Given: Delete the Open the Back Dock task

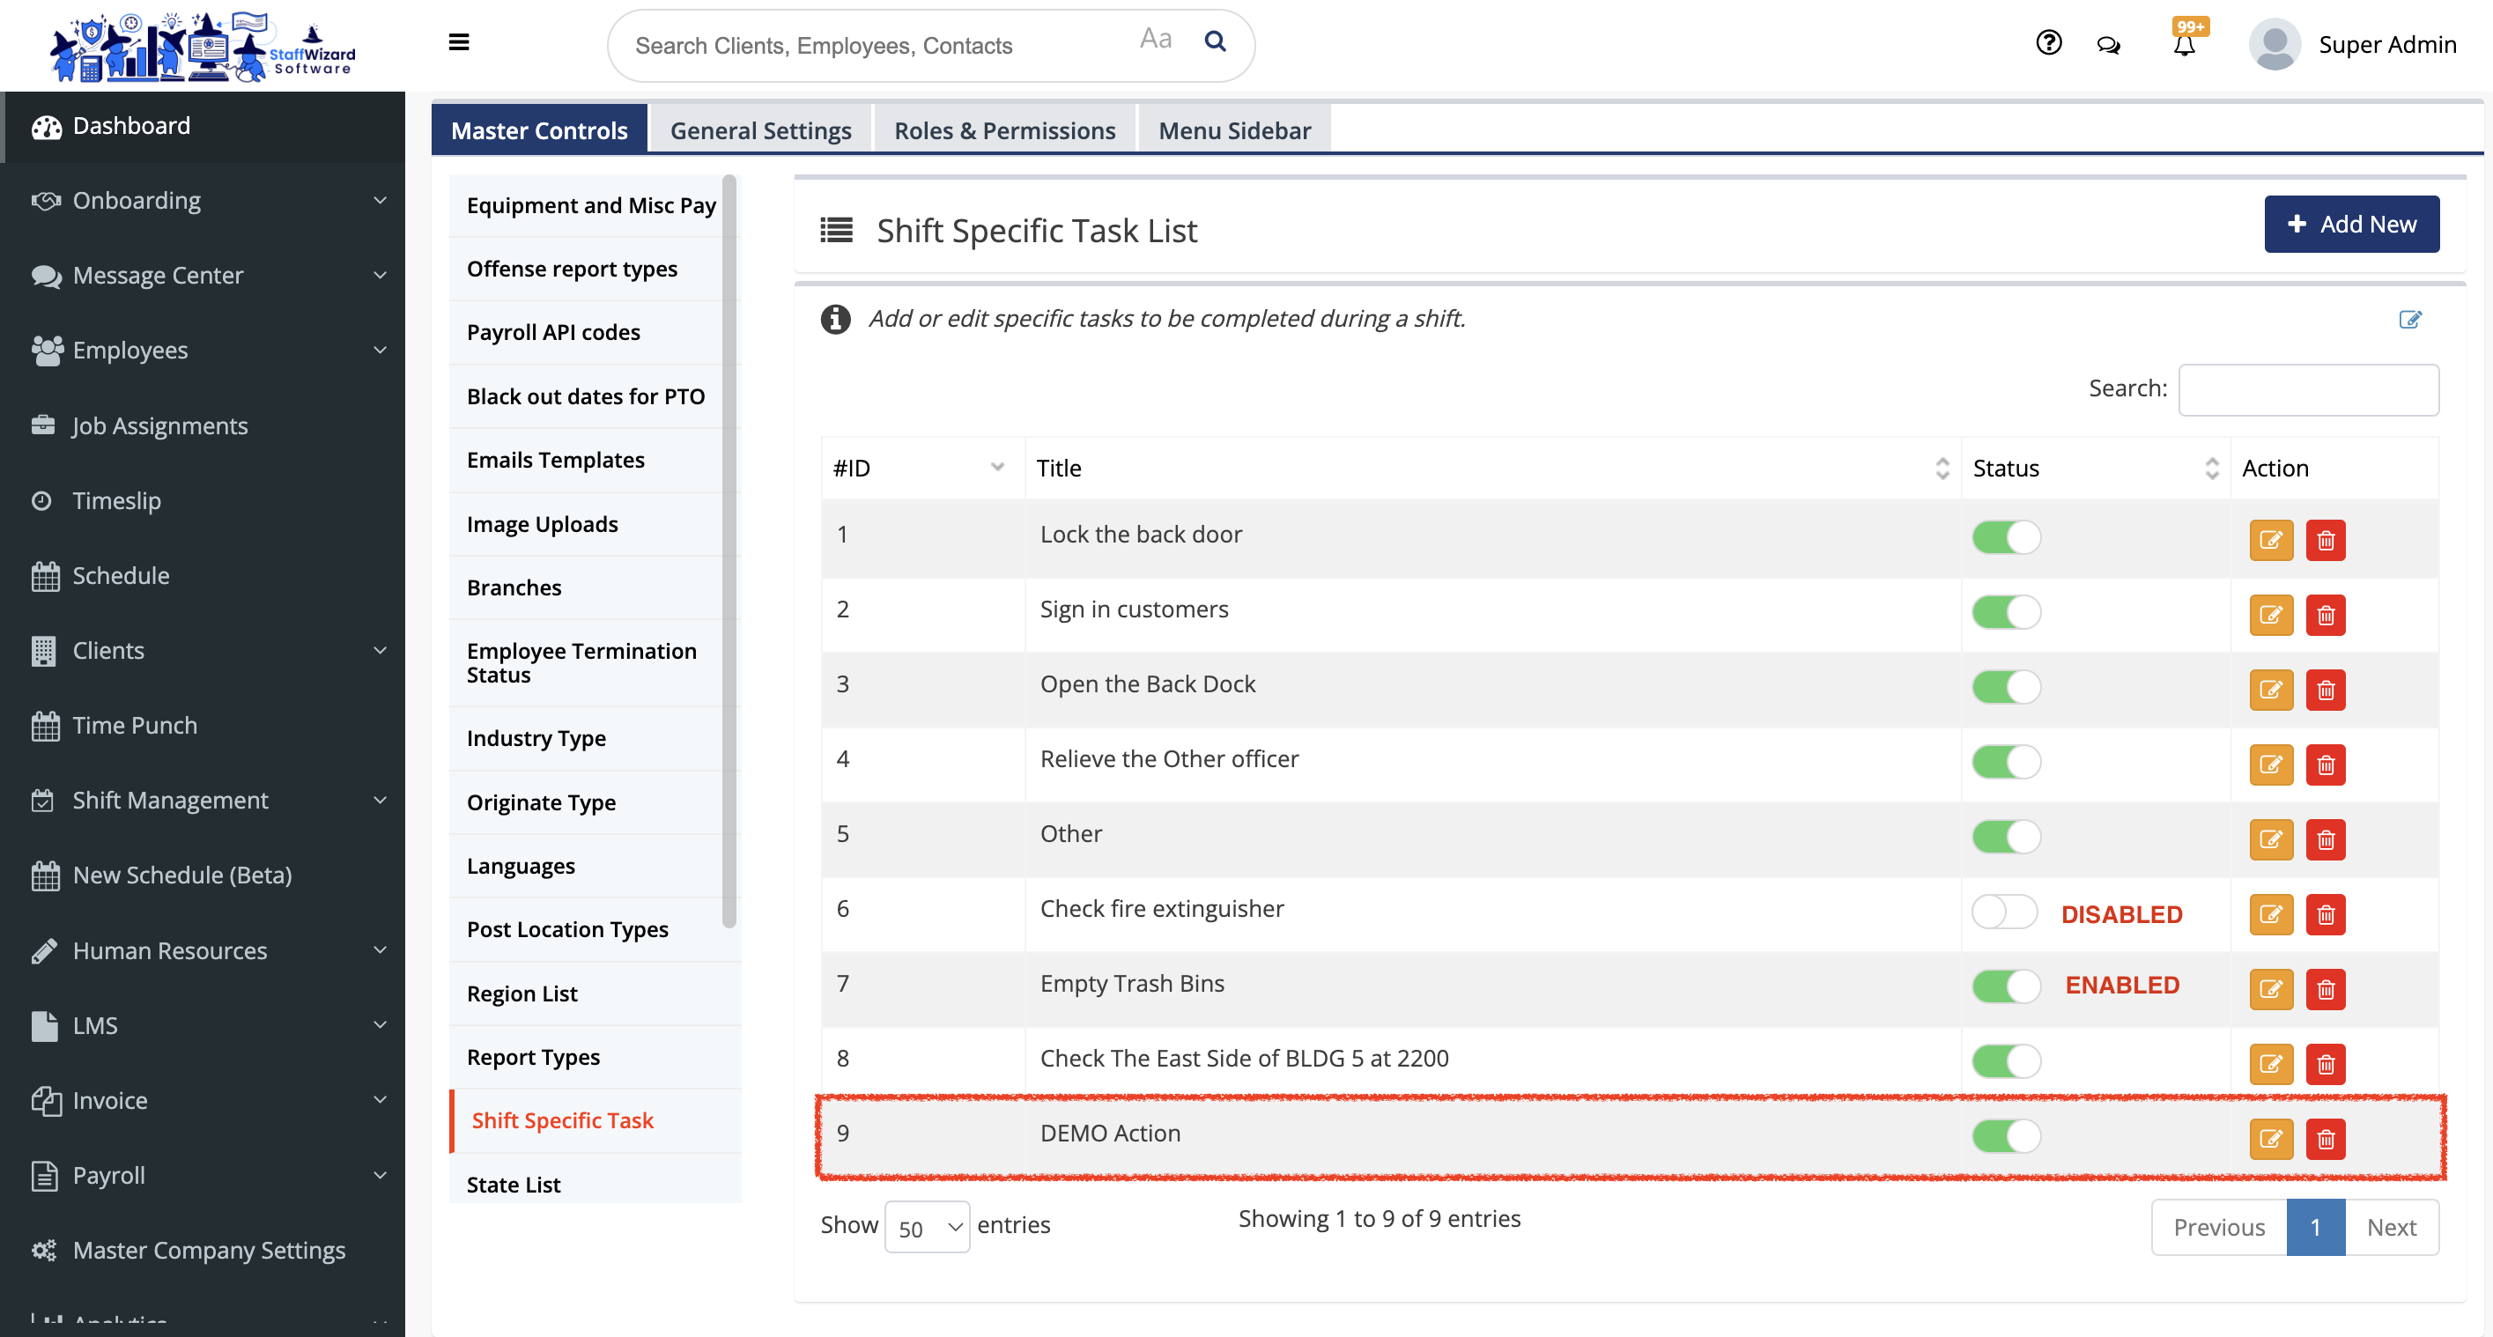Looking at the screenshot, I should click(2326, 690).
